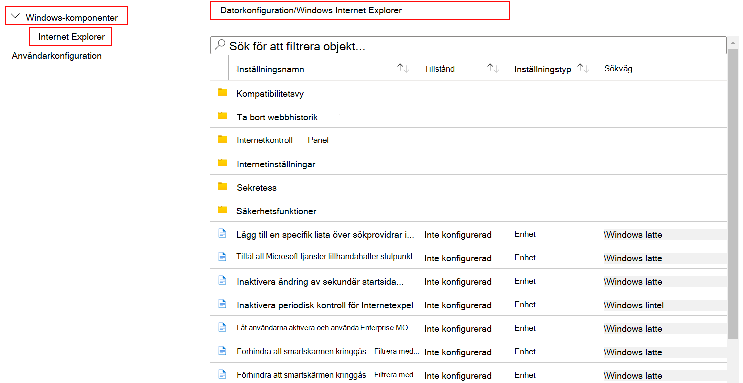Click the Internetkontroll Panel folder name

tap(283, 140)
